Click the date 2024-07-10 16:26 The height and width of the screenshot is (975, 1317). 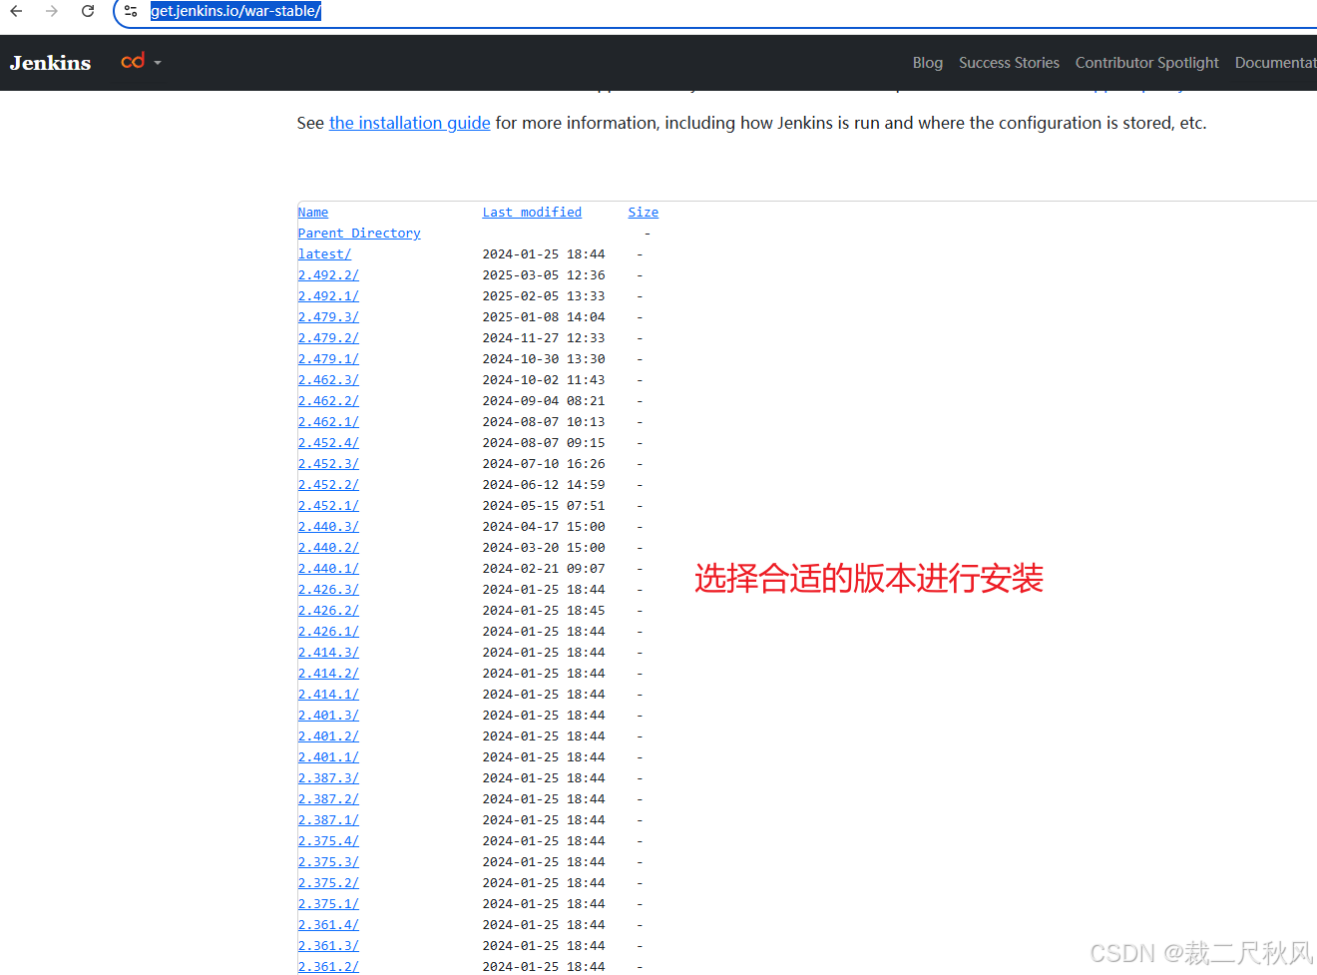544,464
